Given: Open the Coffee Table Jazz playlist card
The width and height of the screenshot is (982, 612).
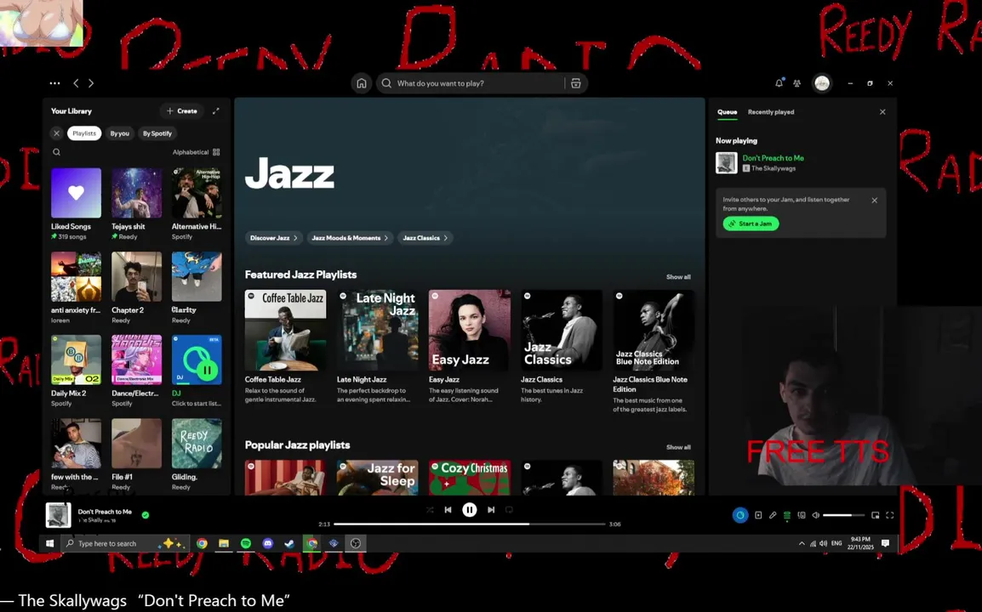Looking at the screenshot, I should 285,346.
